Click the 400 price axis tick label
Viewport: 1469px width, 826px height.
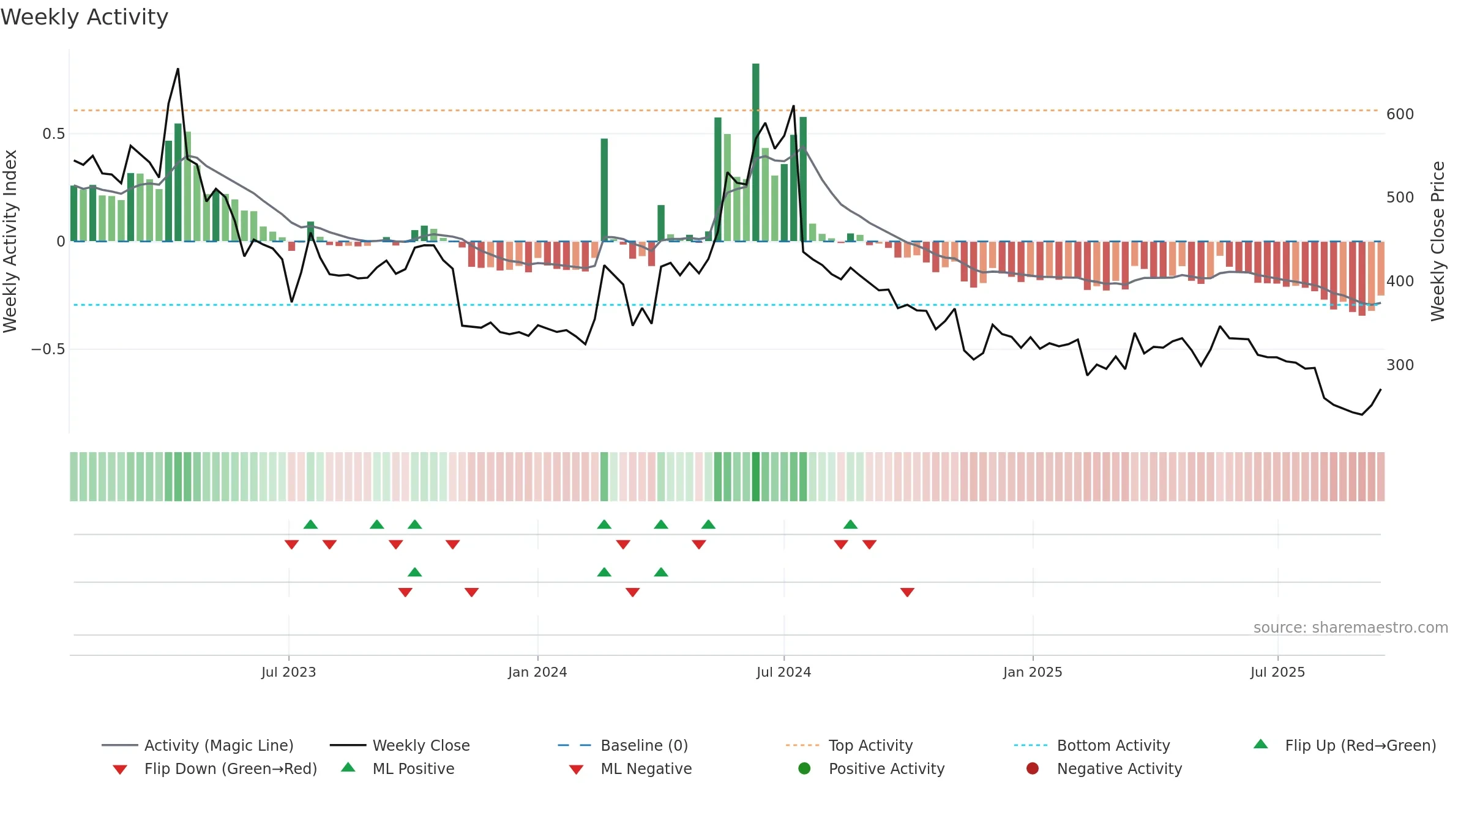(x=1400, y=281)
